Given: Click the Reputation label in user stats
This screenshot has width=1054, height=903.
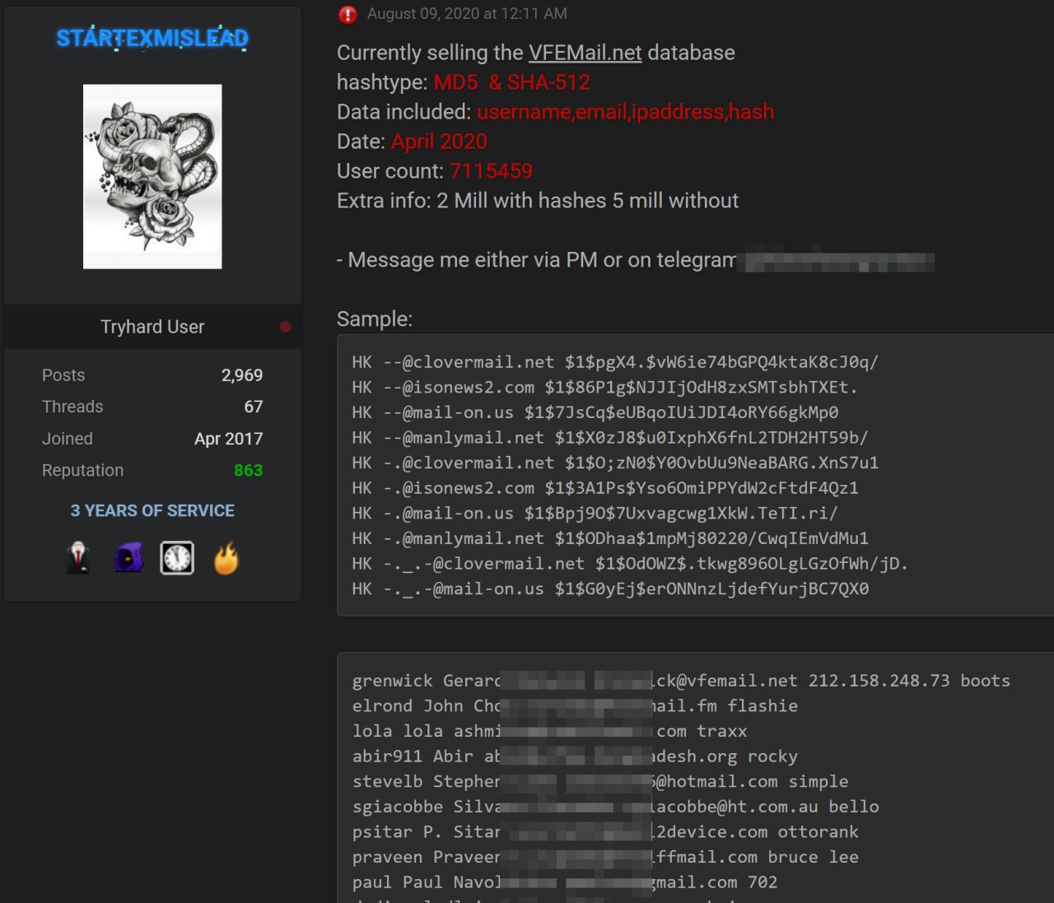Looking at the screenshot, I should 82,470.
